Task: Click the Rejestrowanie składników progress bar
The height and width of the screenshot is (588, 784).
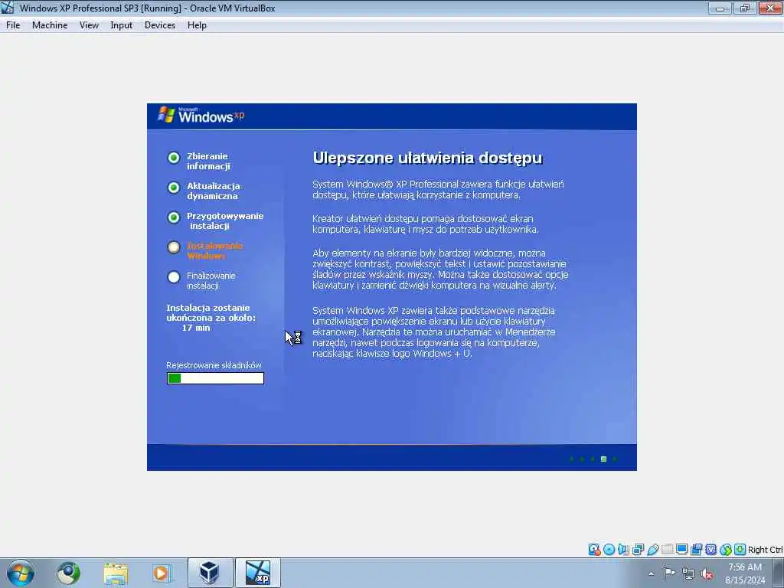Action: coord(215,378)
